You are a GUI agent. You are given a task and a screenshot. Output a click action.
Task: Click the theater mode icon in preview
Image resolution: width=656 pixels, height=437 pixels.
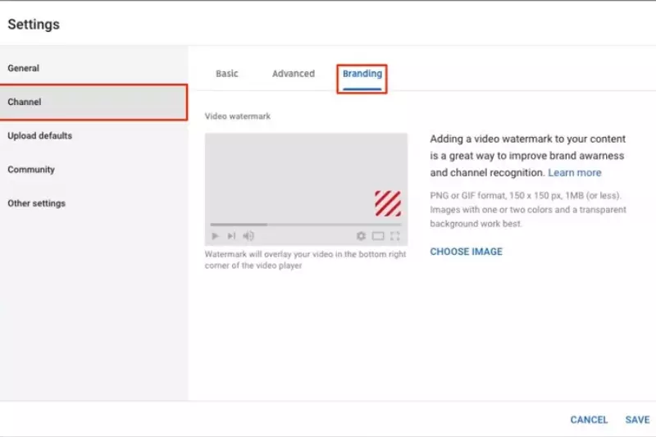378,236
